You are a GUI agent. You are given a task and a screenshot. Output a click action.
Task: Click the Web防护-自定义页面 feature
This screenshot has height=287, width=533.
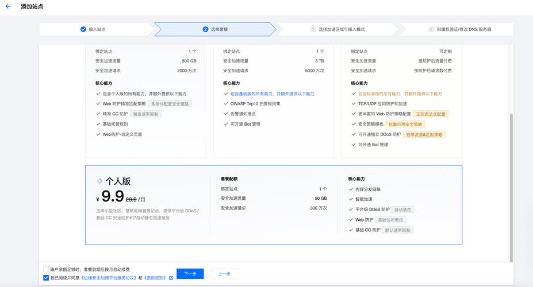click(x=122, y=134)
